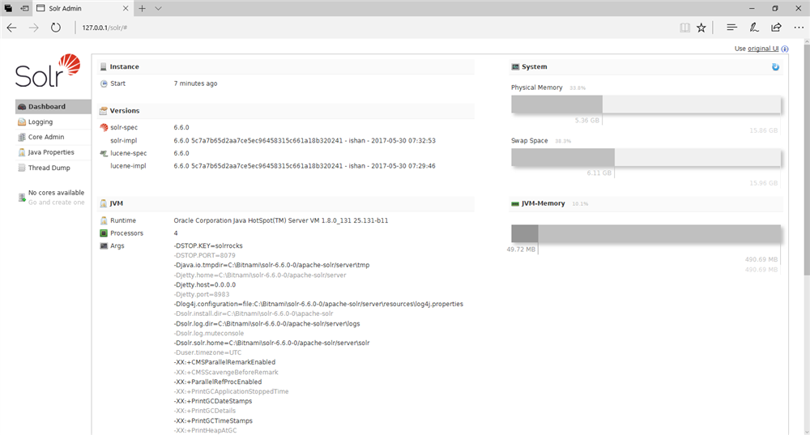The image size is (810, 435).
Task: Click the address bar URL
Action: point(104,28)
